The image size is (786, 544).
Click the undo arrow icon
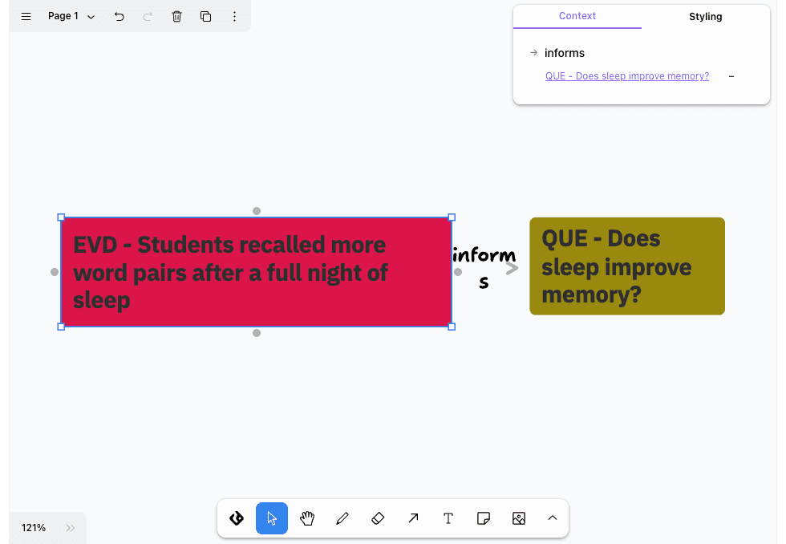(120, 17)
